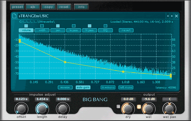Toggle the checkbox above hi pass
The width and height of the screenshot is (191, 121).
(90, 26)
